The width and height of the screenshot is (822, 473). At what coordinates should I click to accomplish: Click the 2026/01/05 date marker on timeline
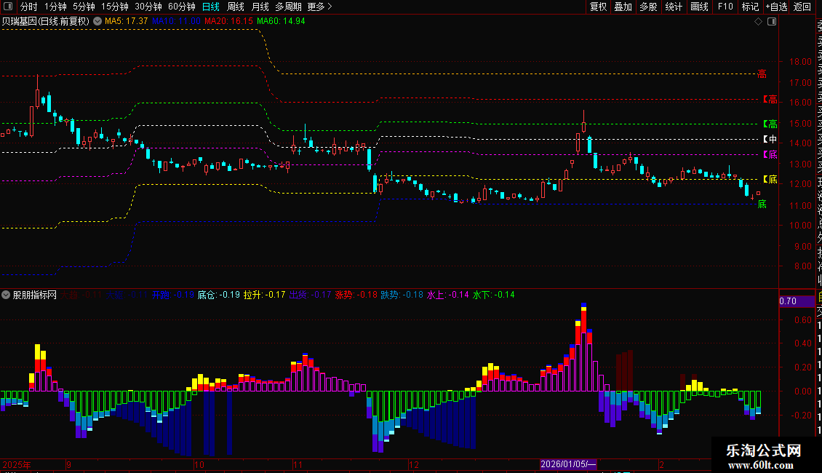568,464
